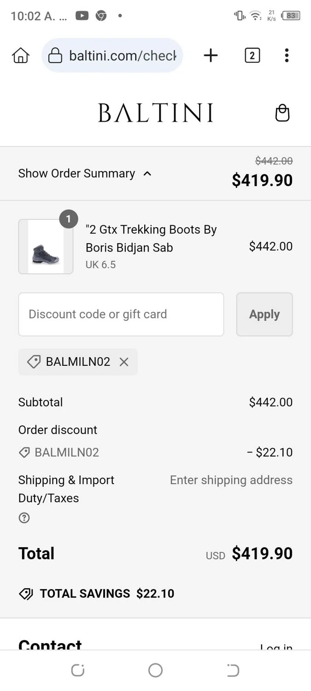Collapse the Show Order Summary chevron
Screen dimensions: 311x691
pos(147,174)
